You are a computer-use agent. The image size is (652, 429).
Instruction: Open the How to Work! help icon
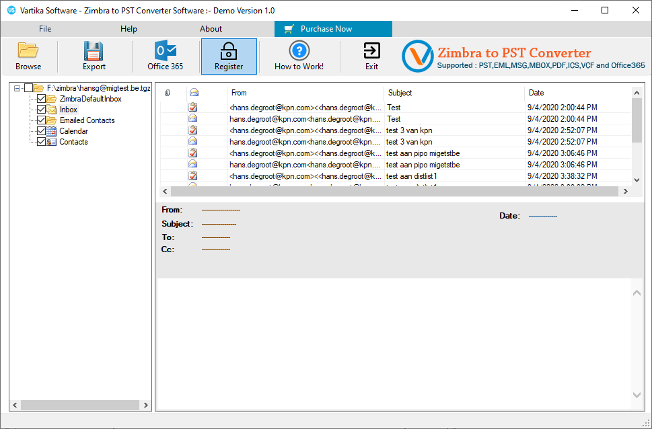pyautogui.click(x=299, y=50)
